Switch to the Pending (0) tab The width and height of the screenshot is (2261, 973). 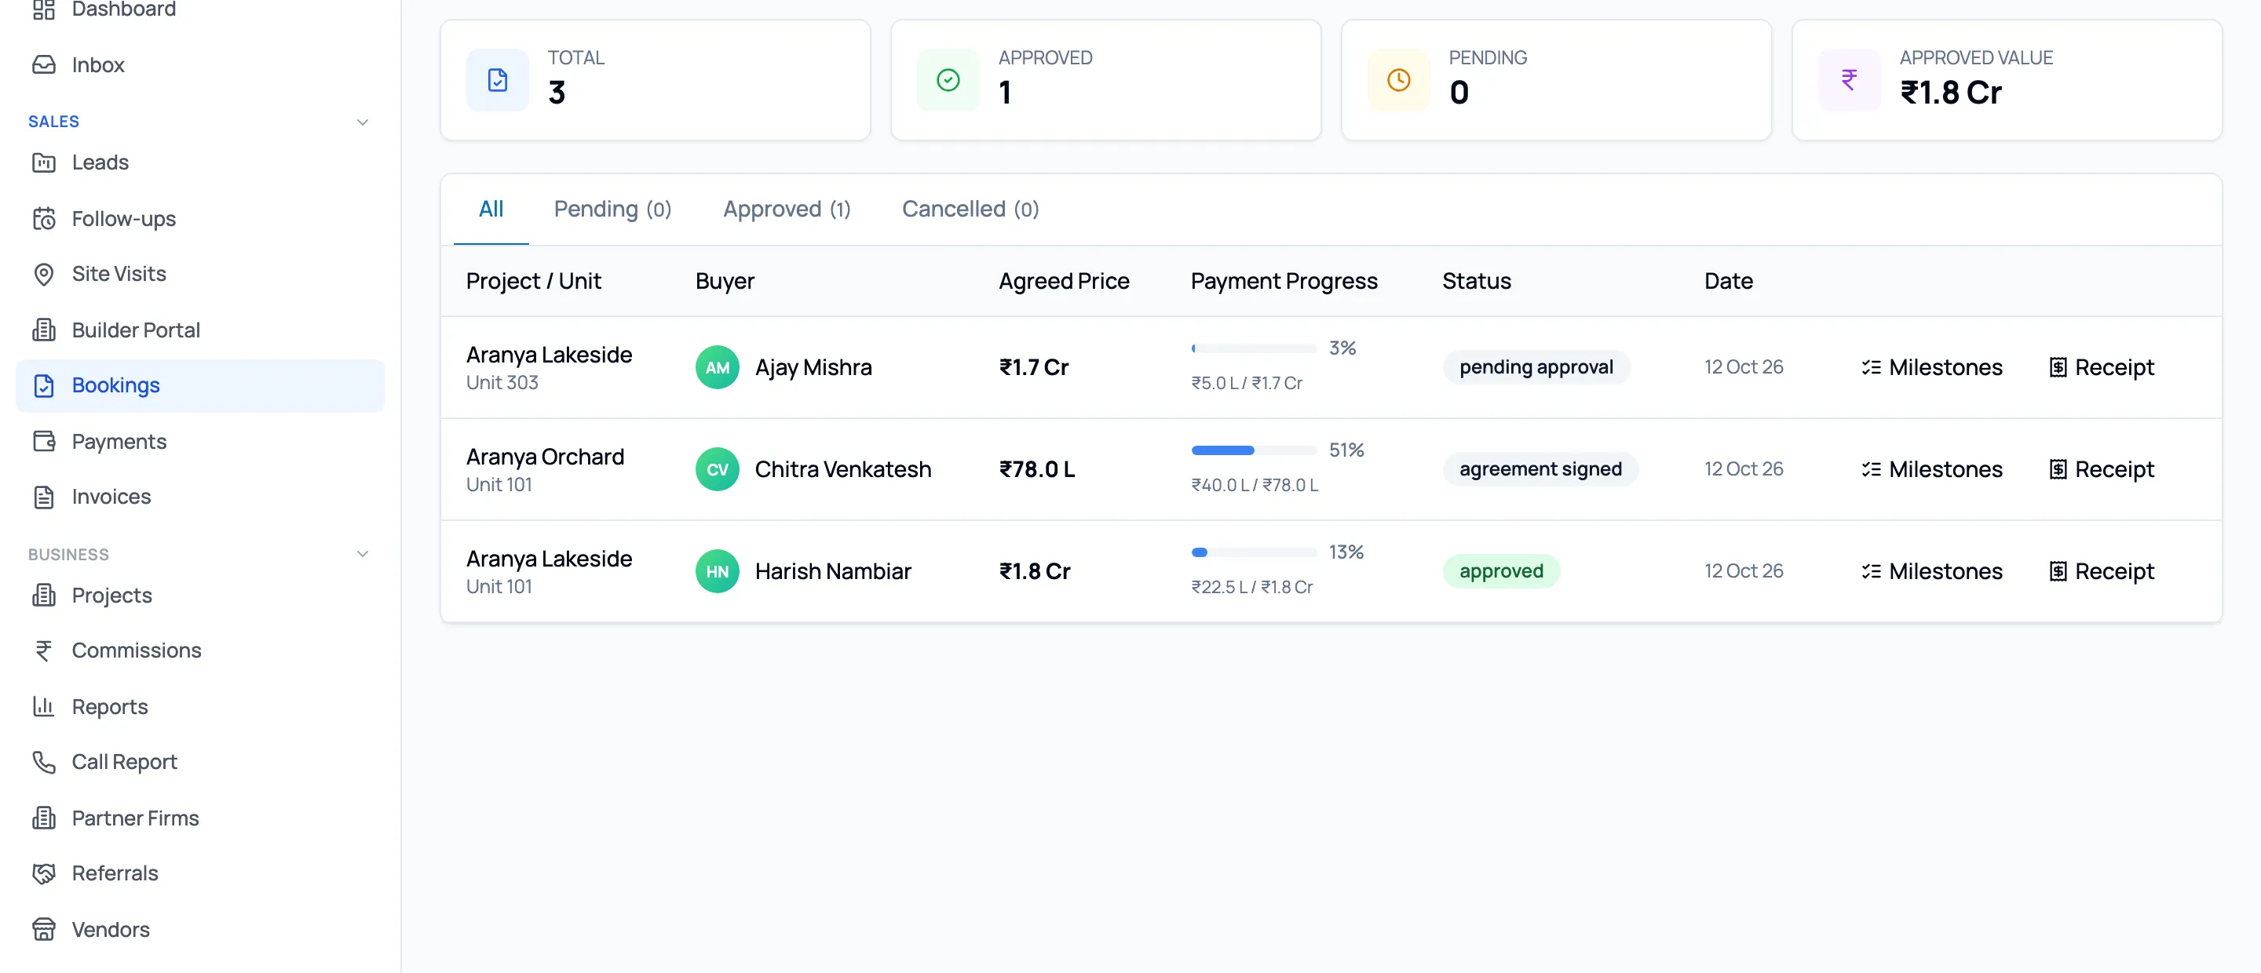point(612,209)
